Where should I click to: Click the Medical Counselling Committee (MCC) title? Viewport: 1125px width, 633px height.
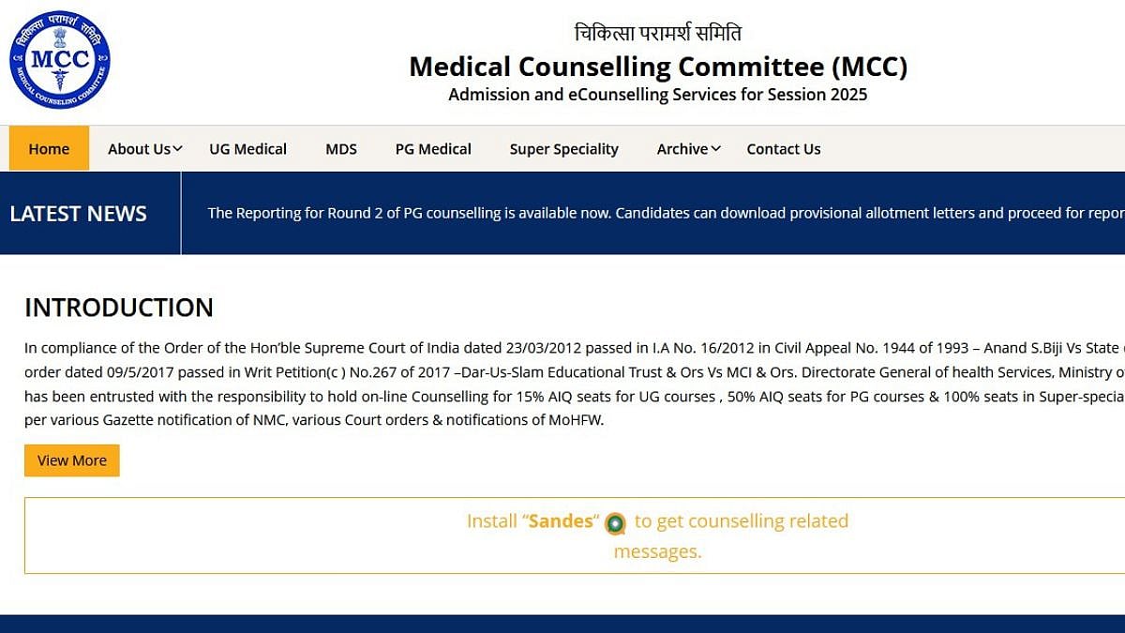point(658,67)
